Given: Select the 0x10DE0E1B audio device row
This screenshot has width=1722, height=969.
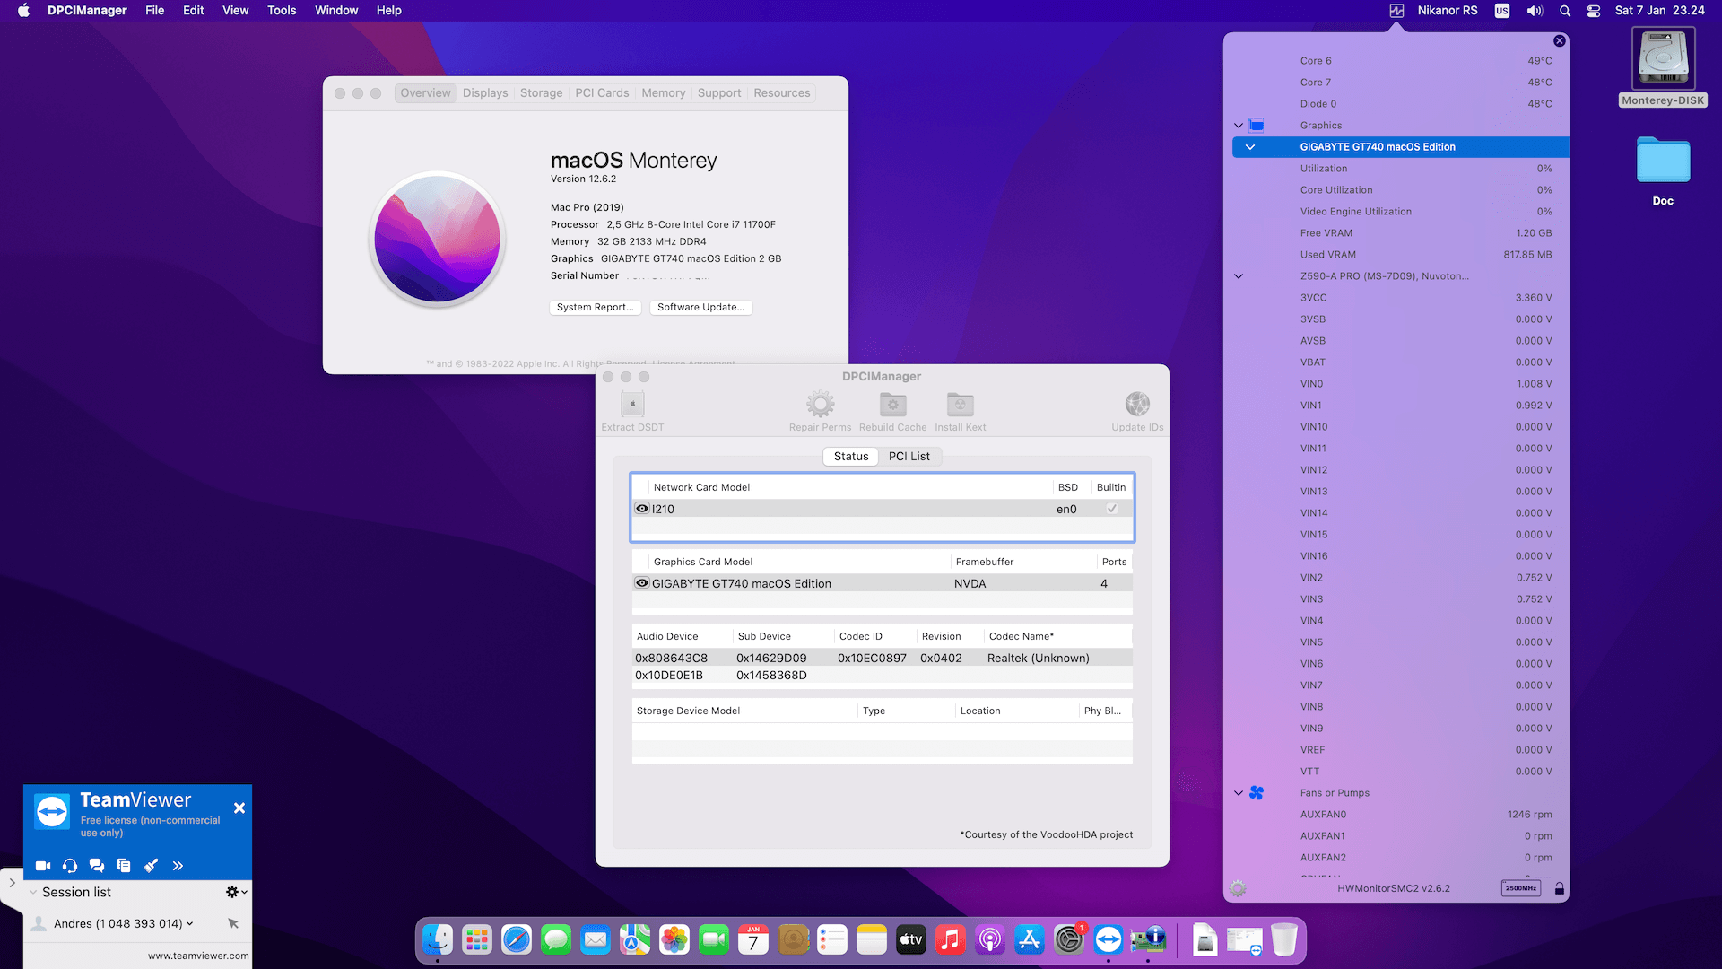Looking at the screenshot, I should [669, 676].
